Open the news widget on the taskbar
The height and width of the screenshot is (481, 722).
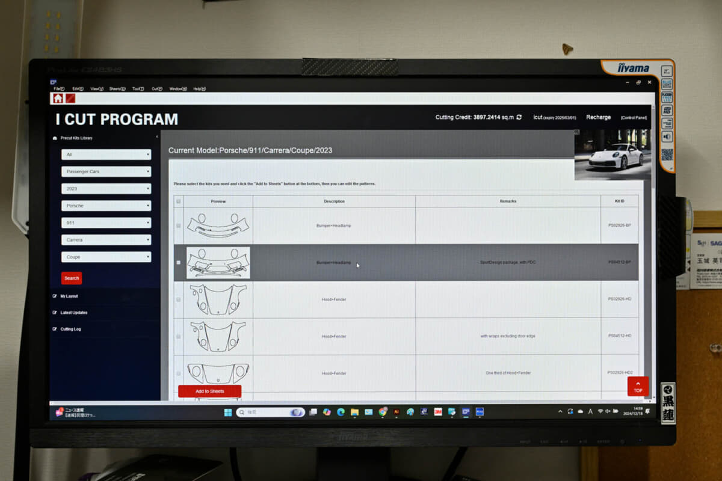pos(76,412)
